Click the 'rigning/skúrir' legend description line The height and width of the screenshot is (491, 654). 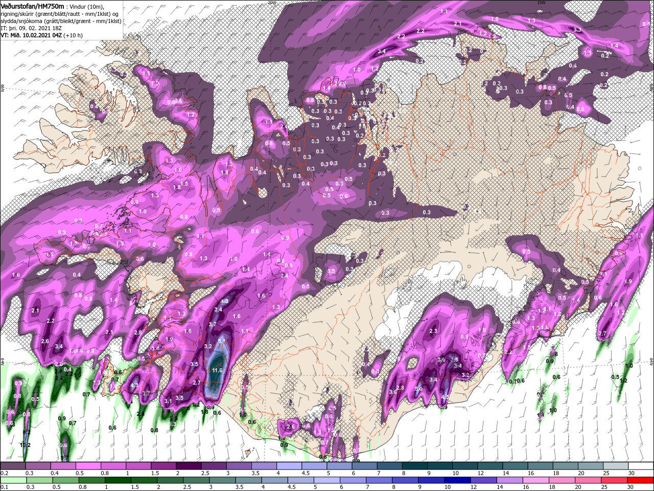point(61,14)
